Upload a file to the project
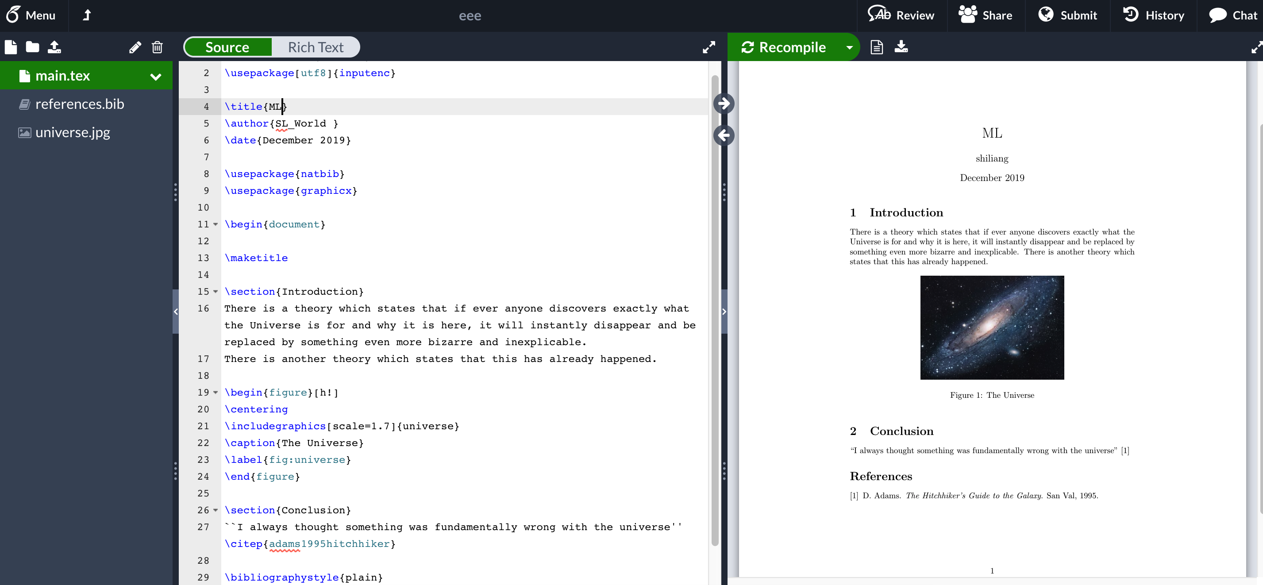Viewport: 1263px width, 585px height. point(55,47)
